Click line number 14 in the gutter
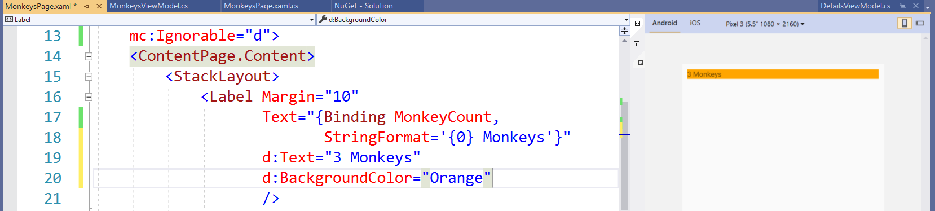 pos(52,56)
